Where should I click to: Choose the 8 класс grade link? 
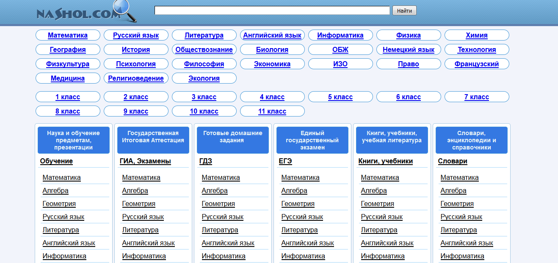68,111
